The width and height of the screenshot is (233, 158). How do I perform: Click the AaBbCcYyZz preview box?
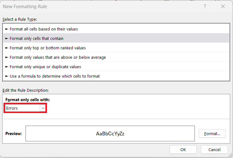[x=110, y=133]
